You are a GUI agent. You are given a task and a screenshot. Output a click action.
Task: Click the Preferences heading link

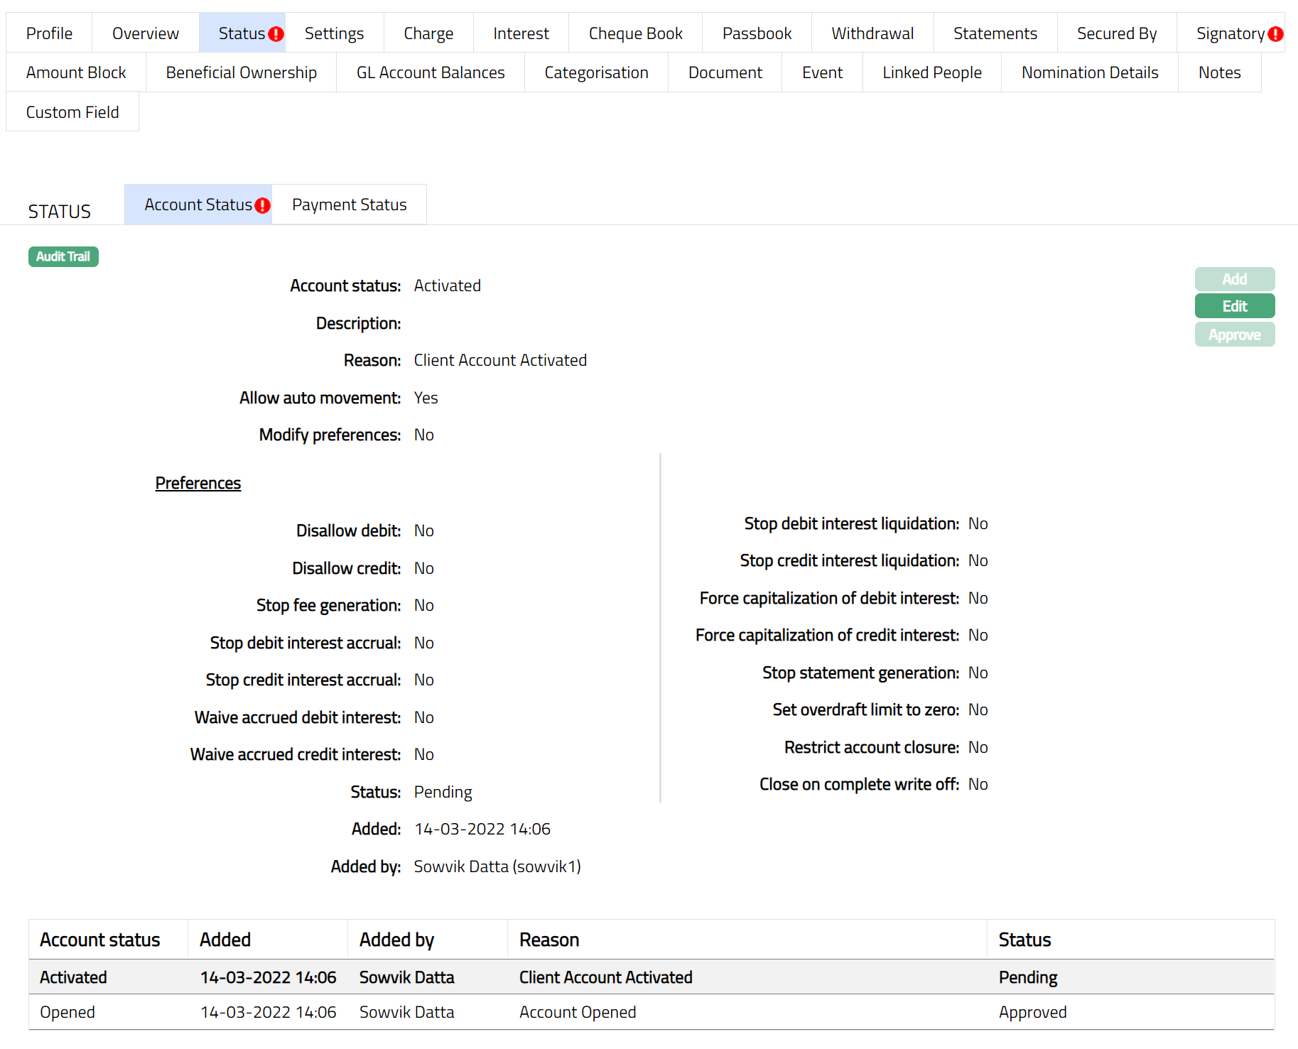tap(198, 483)
